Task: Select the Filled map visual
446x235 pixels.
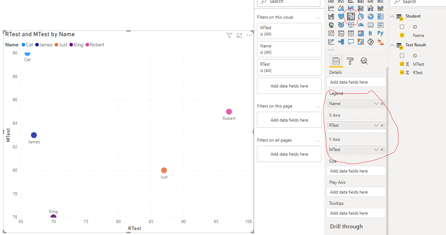Action: [x=341, y=25]
